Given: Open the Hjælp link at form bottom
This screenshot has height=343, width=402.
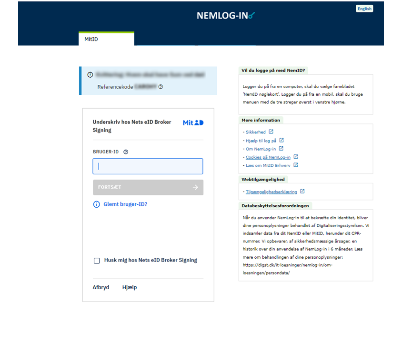Looking at the screenshot, I should click(130, 287).
